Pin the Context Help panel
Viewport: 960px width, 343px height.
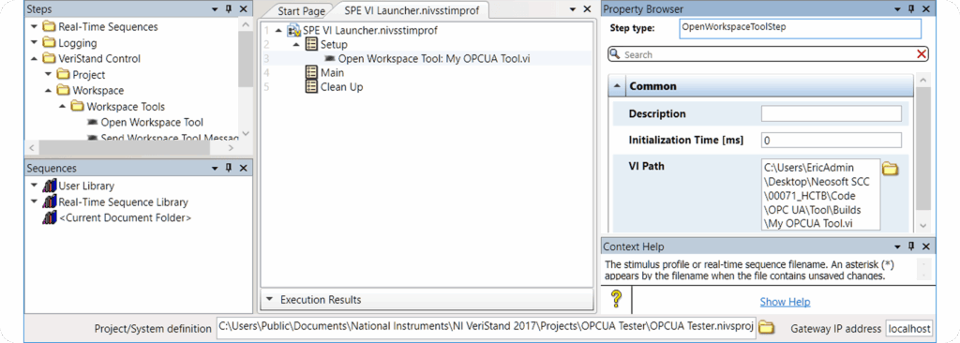pyautogui.click(x=911, y=246)
